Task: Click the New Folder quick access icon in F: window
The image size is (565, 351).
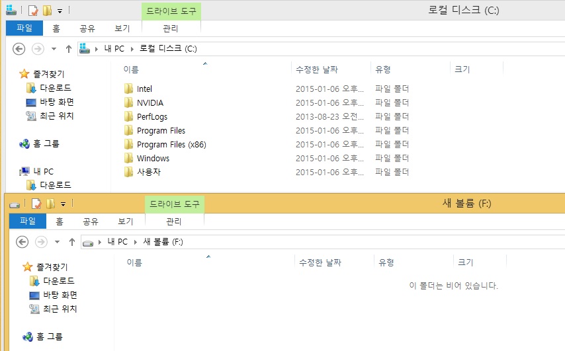Action: coord(50,204)
